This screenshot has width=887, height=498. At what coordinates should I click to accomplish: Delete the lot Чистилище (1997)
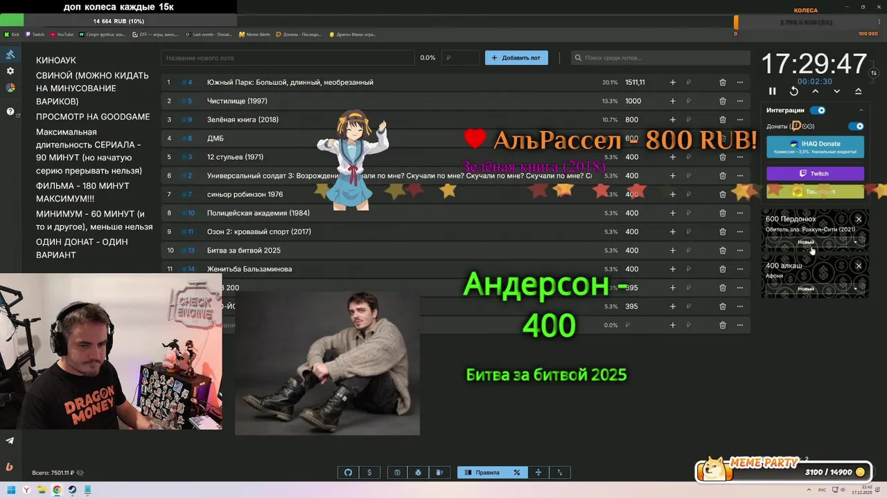[x=722, y=101]
